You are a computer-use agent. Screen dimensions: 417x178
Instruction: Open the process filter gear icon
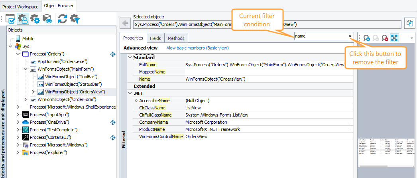tap(75, 19)
